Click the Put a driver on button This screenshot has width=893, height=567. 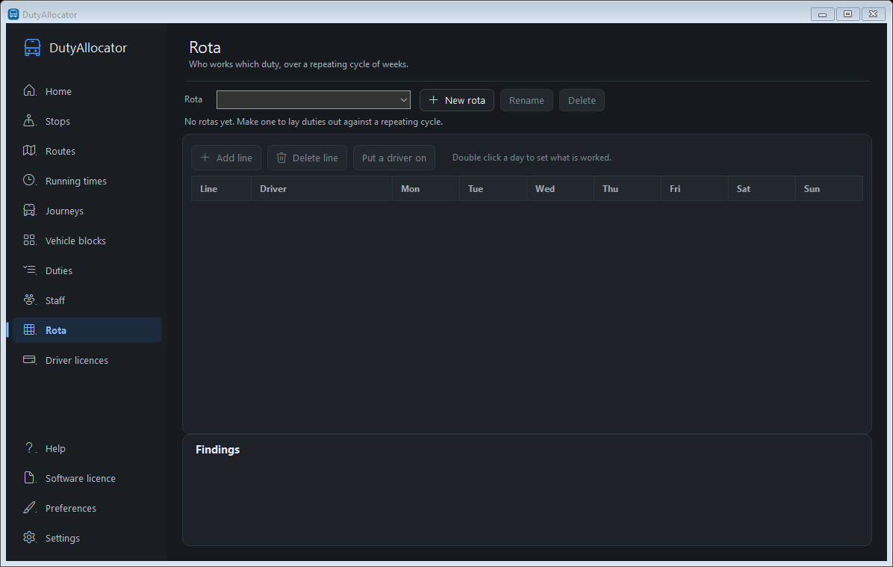click(394, 158)
